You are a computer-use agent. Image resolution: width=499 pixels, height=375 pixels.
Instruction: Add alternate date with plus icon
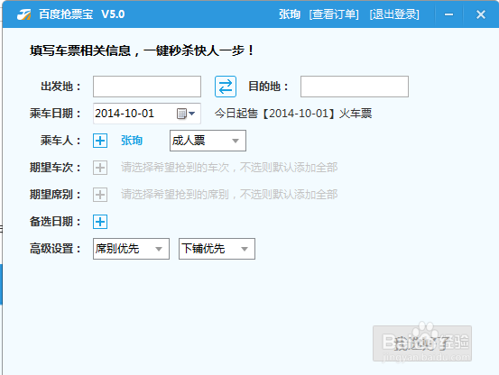[100, 222]
